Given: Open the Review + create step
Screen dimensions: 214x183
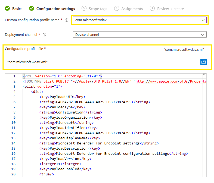Looking at the screenshot, I should pyautogui.click(x=170, y=9).
